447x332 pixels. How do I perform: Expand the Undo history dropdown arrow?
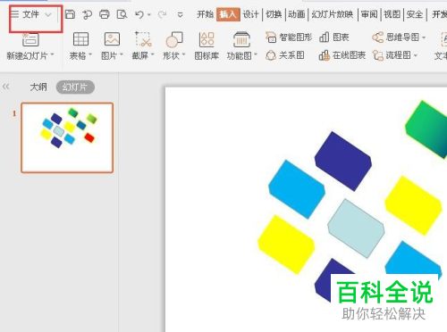point(149,14)
